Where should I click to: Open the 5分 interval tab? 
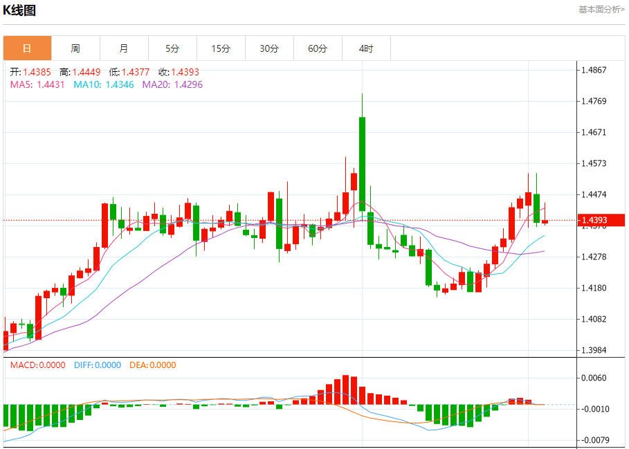(x=172, y=48)
